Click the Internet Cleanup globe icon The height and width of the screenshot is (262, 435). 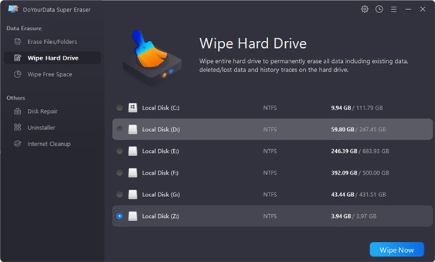tap(18, 144)
